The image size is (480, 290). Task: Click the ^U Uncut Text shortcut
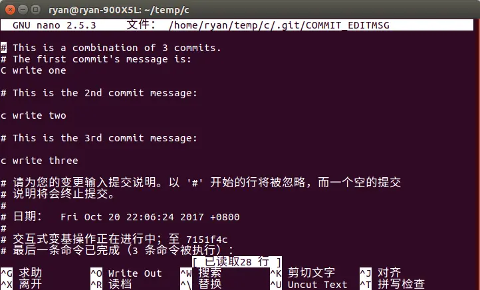point(309,284)
